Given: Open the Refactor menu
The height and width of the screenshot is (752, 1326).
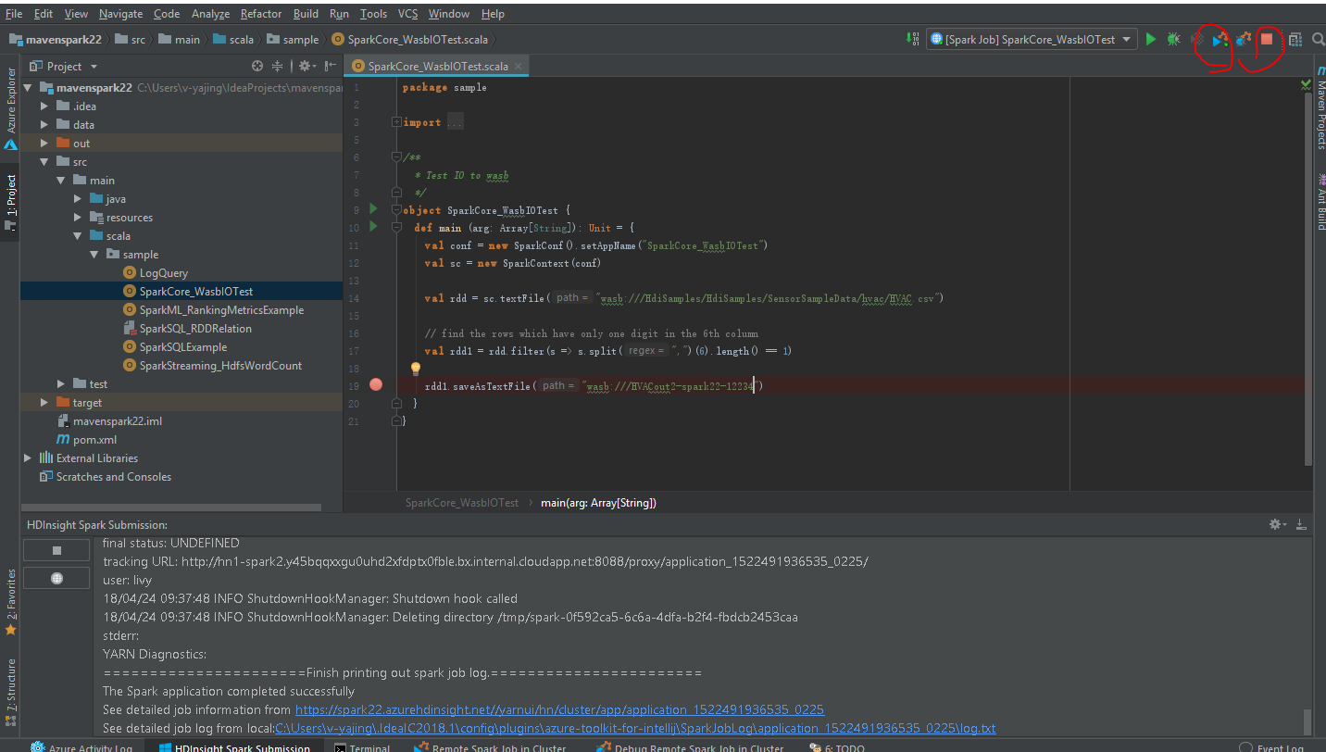Looking at the screenshot, I should click(261, 14).
